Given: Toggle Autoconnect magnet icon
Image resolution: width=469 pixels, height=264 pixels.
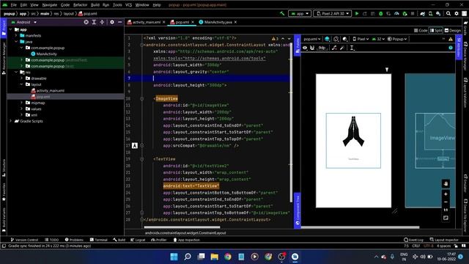Looking at the screenshot, I should point(312,48).
